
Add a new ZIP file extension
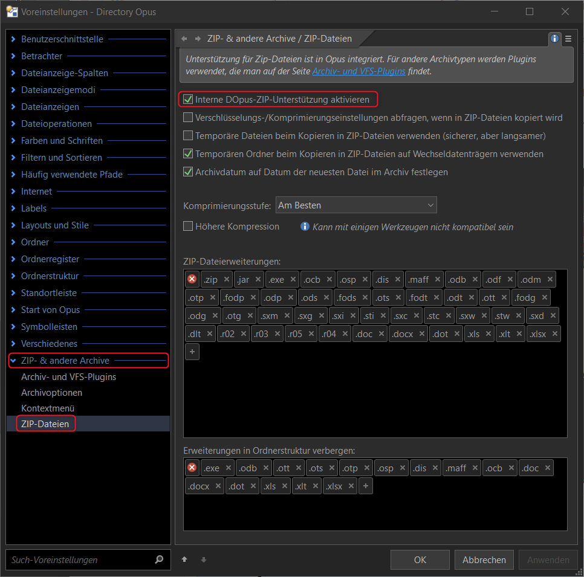coord(192,352)
